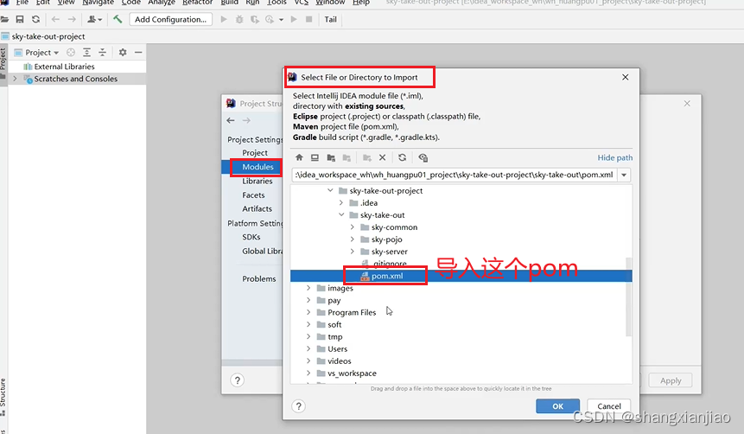Collapse the sky-take-out folder
The height and width of the screenshot is (434, 744).
(x=341, y=215)
